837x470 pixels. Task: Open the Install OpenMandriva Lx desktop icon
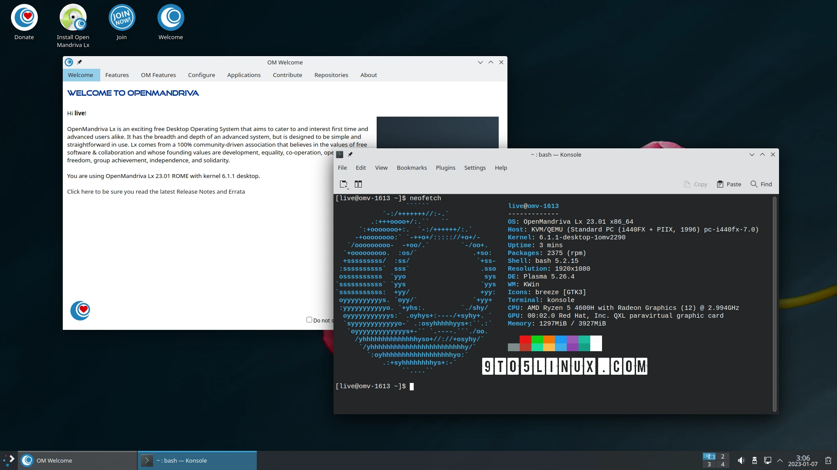(73, 18)
